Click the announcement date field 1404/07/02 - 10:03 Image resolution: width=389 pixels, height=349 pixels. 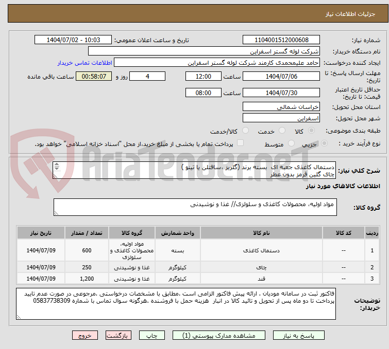click(73, 40)
